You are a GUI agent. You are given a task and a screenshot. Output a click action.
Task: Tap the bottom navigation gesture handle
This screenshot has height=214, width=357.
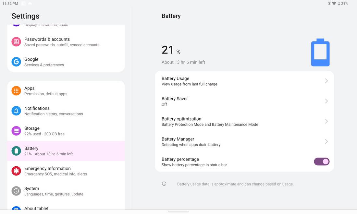coord(178,212)
